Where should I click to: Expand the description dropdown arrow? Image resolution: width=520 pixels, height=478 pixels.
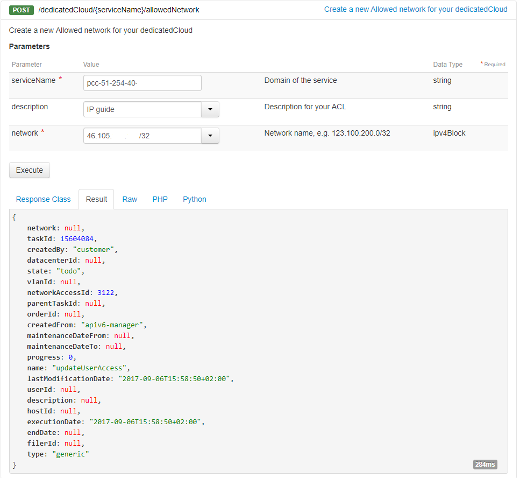[x=210, y=109]
